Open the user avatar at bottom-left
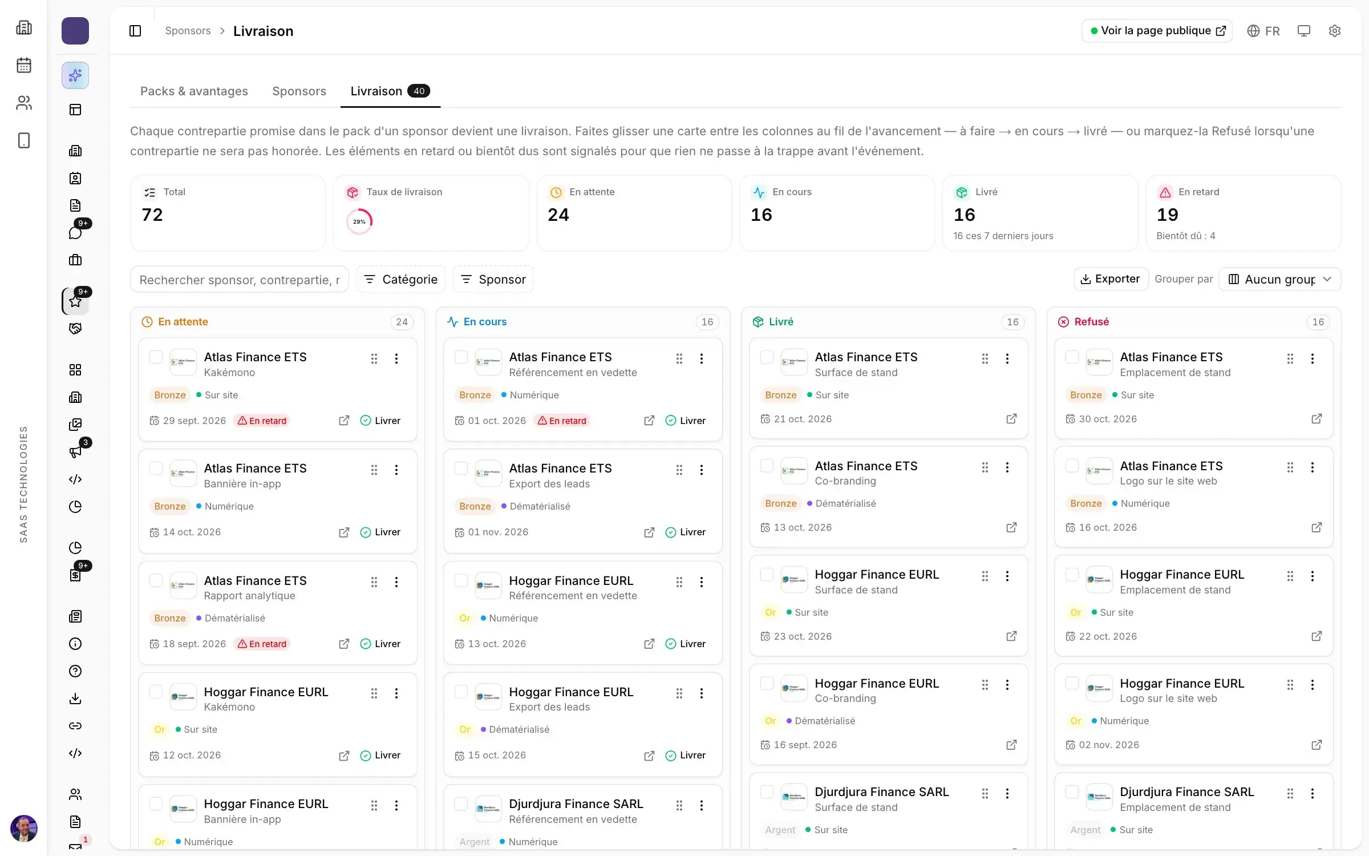 pyautogui.click(x=24, y=829)
